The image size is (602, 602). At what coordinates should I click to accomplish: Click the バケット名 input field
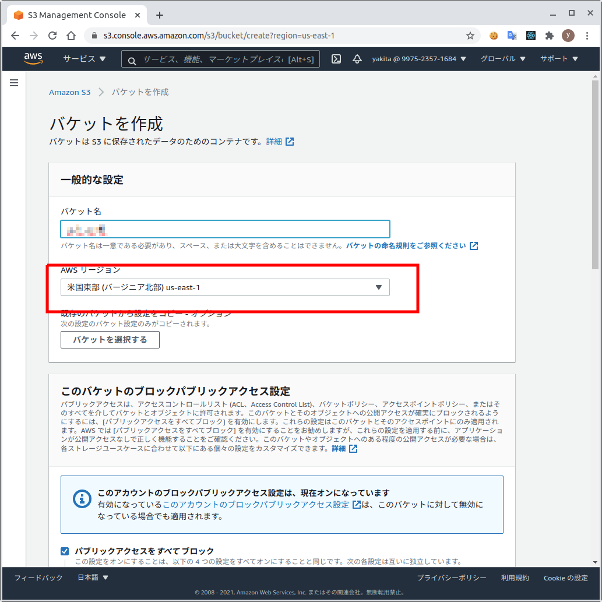tap(225, 229)
